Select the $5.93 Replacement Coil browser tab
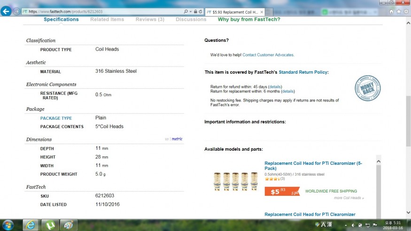Image resolution: width=411 pixels, height=231 pixels. click(x=234, y=12)
